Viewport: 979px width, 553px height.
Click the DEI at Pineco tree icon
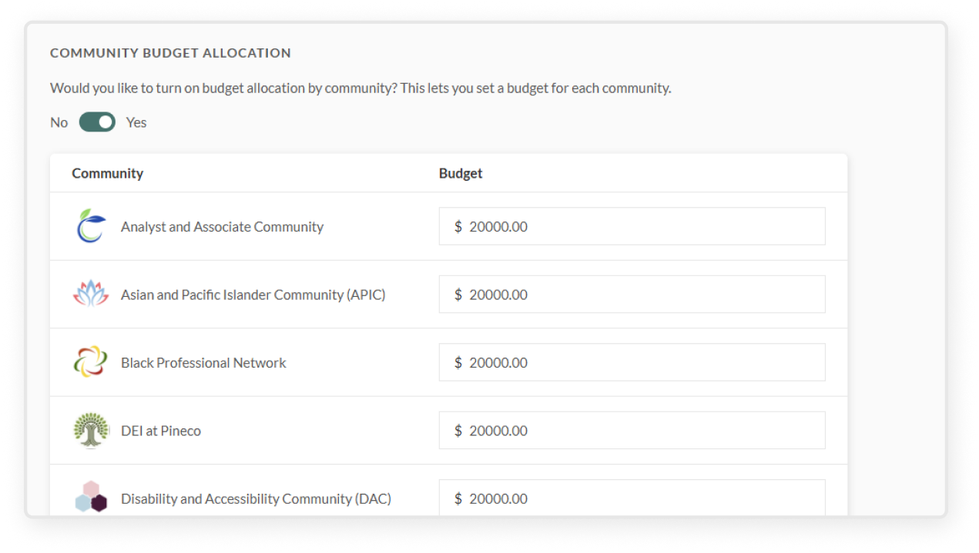tap(91, 430)
